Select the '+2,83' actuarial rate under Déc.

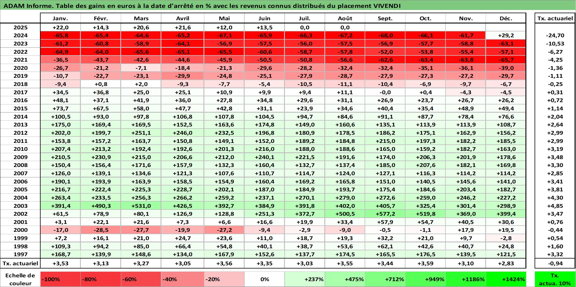(x=506, y=264)
